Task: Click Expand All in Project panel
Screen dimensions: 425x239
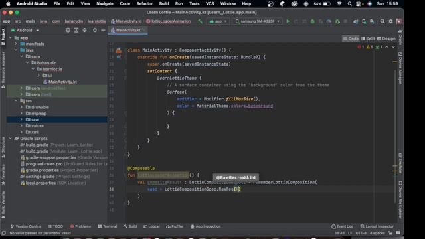Action: 76,30
